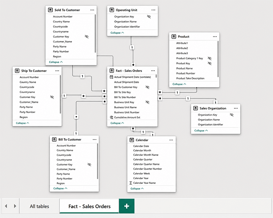Select Calendar Quarter Number field
273x218 pixels.
coord(147,169)
